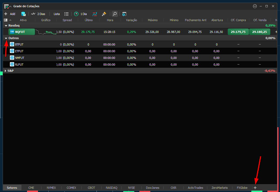Click the 2 Dias chart period icon
The width and height of the screenshot is (280, 192).
(x=33, y=14)
